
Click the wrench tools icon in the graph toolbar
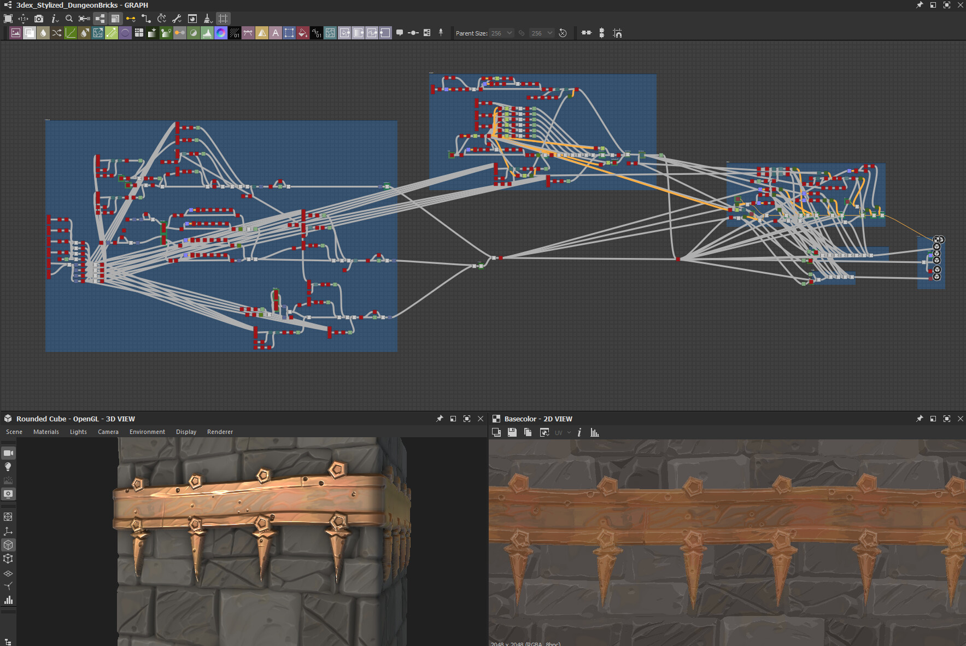[x=177, y=18]
